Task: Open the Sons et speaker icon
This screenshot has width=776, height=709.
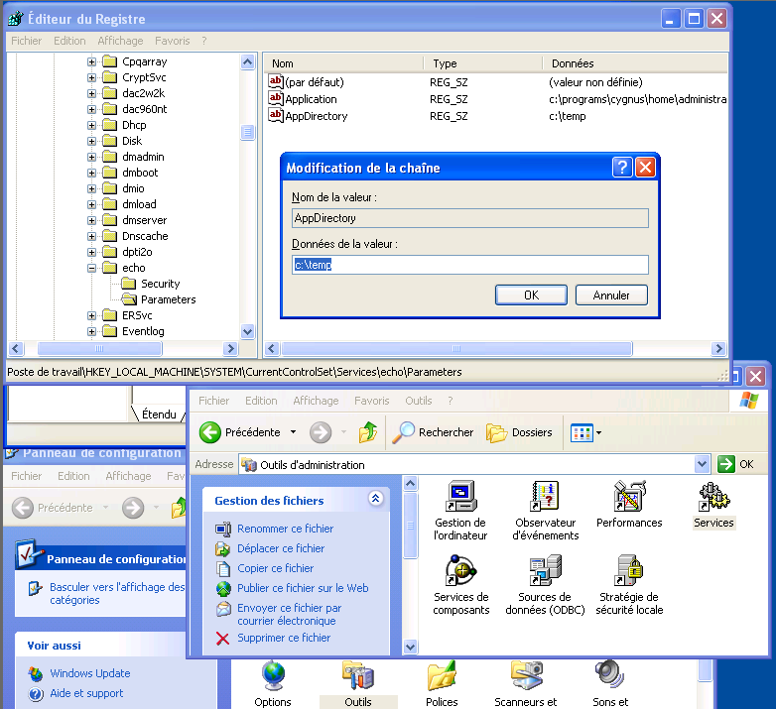Action: [610, 674]
